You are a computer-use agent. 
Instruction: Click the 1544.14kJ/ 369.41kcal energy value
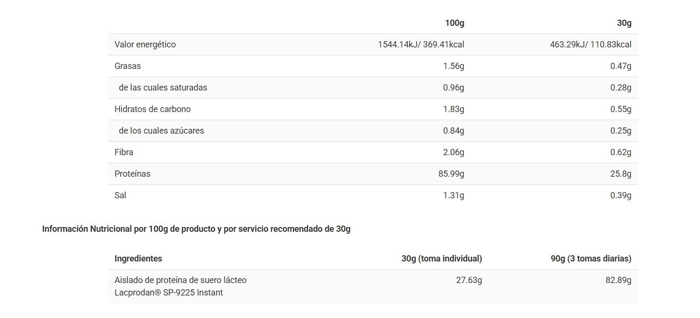pos(421,45)
